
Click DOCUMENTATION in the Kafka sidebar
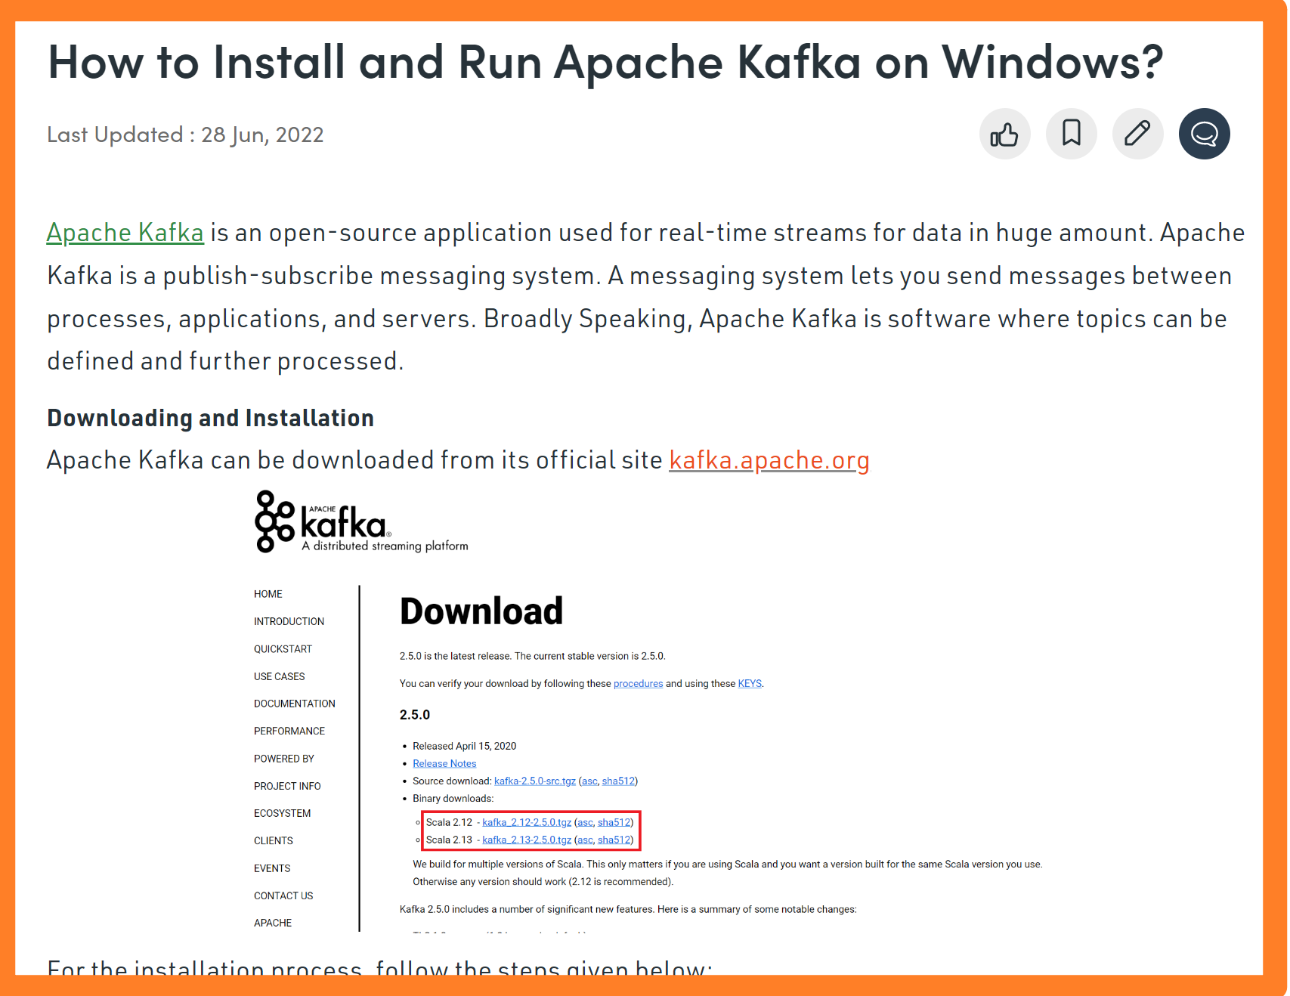[x=294, y=704]
